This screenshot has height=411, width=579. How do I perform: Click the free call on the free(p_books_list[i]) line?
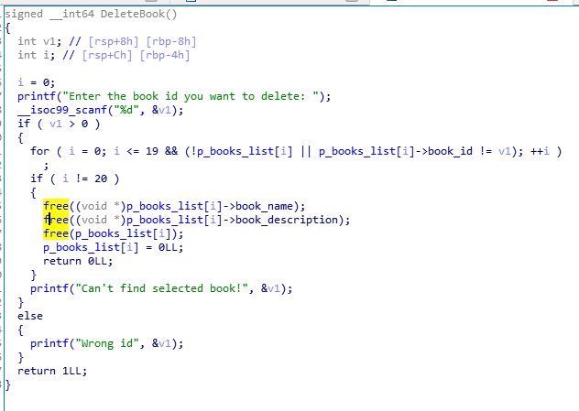tap(56, 233)
